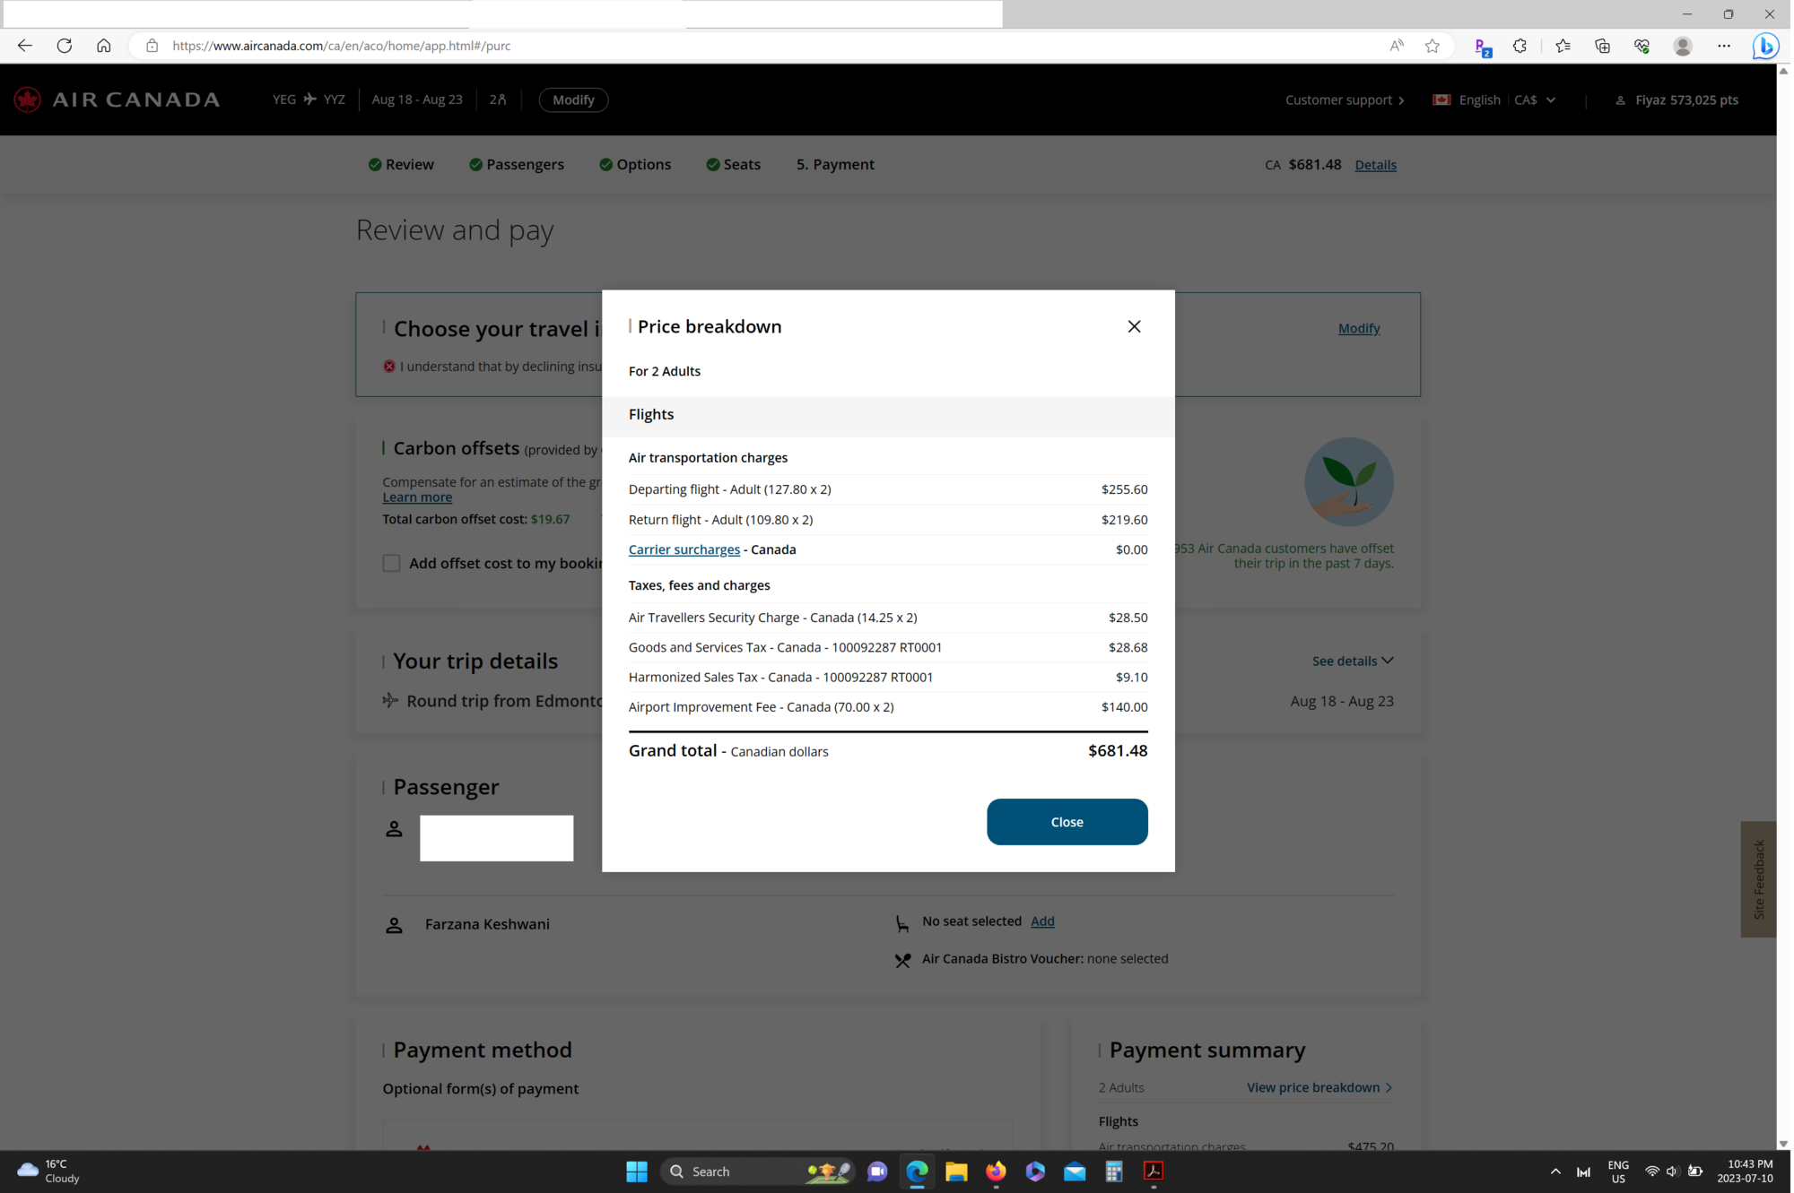Open the CA$ currency dropdown

point(1536,99)
